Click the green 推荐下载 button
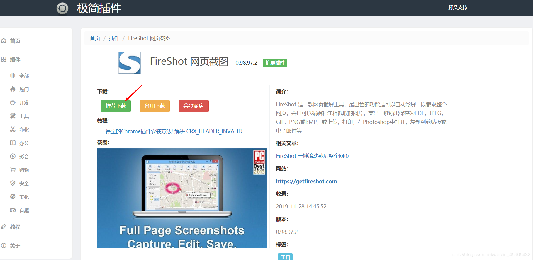533x260 pixels. tap(116, 106)
